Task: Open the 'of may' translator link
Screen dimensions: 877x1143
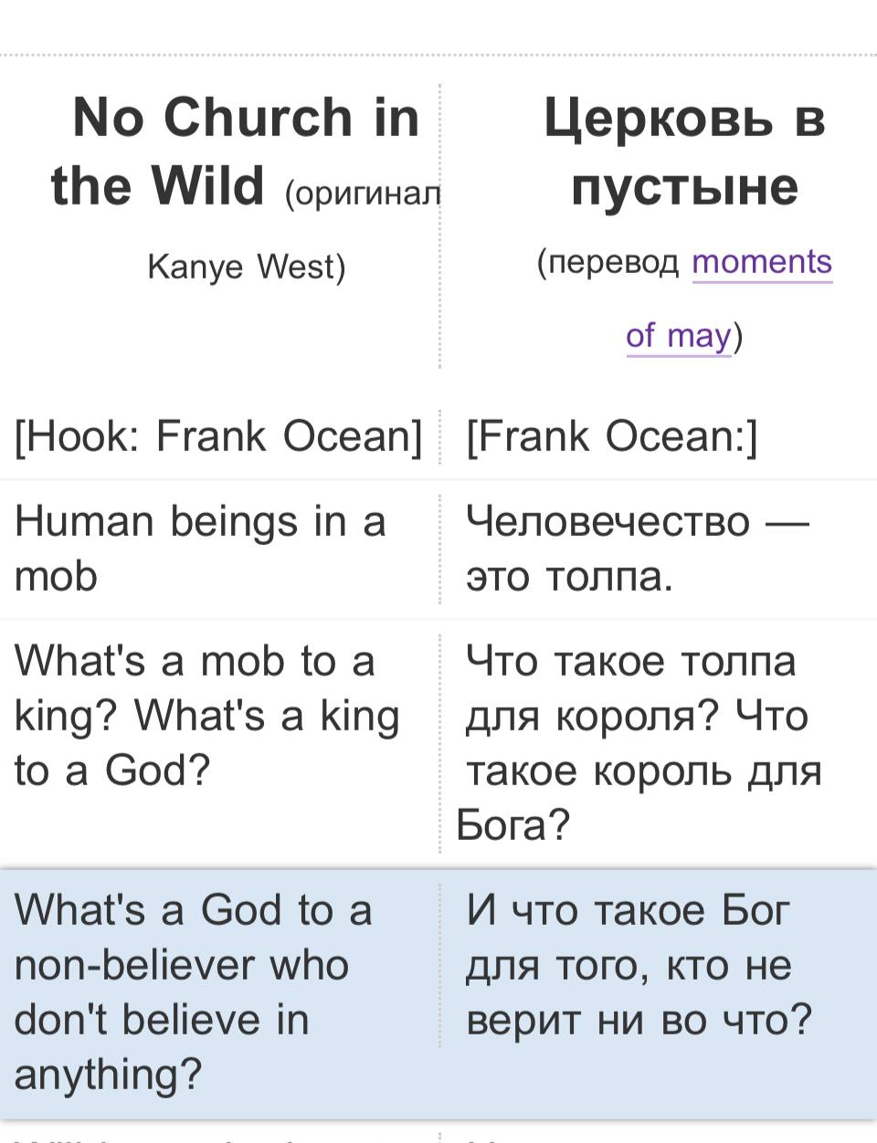Action: coord(679,336)
